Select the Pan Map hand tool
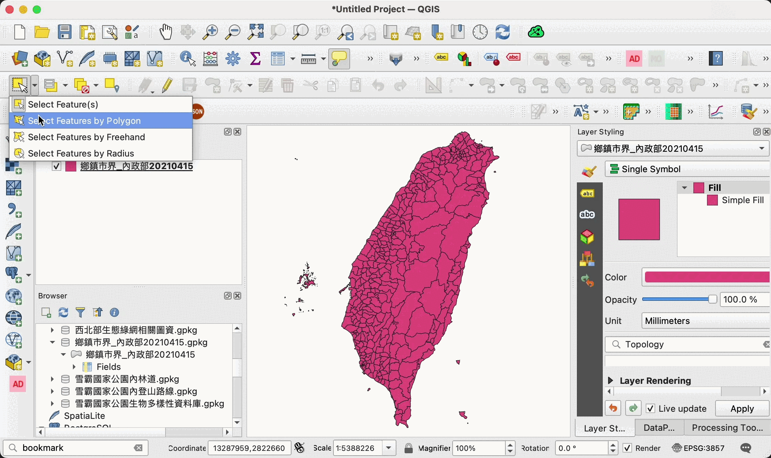 (166, 32)
